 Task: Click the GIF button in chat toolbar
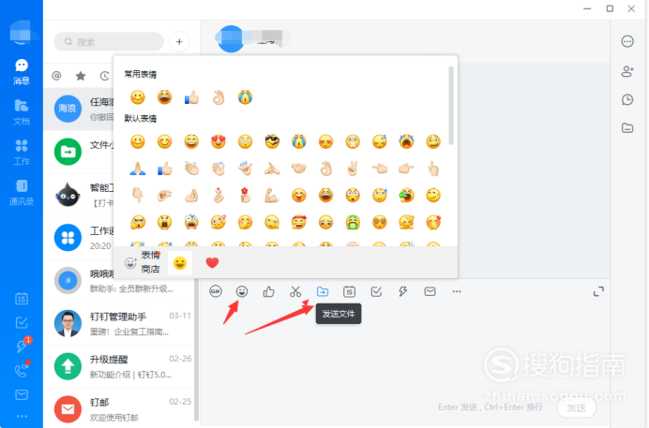(x=215, y=291)
